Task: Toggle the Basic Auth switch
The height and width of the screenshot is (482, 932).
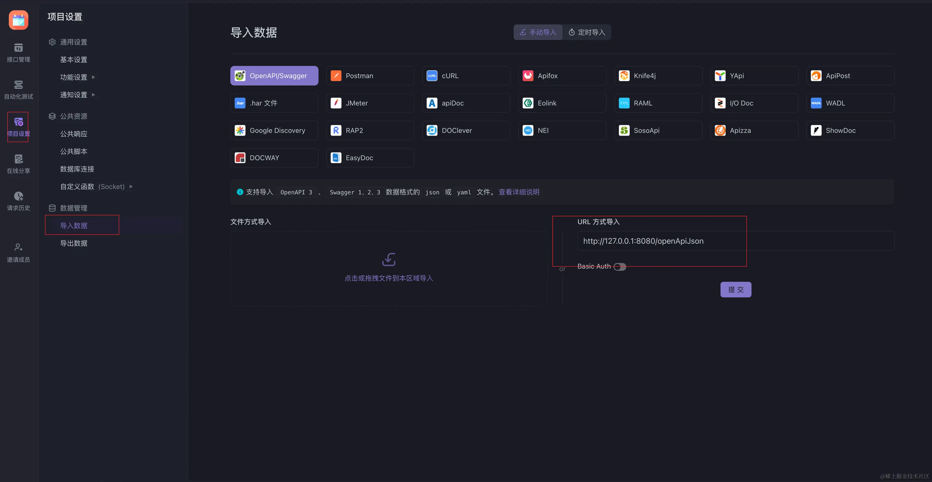Action: point(619,267)
